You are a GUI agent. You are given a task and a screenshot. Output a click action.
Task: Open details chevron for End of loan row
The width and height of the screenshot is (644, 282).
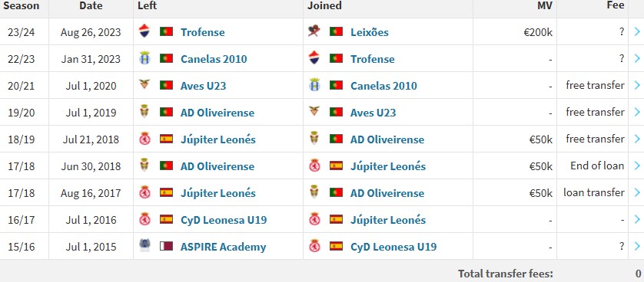(x=636, y=166)
